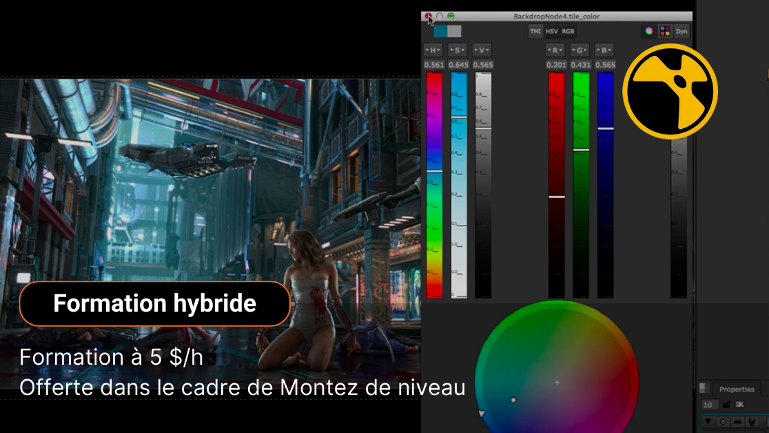Toggle TMI color mode
Viewport: 769px width, 433px height.
click(534, 31)
